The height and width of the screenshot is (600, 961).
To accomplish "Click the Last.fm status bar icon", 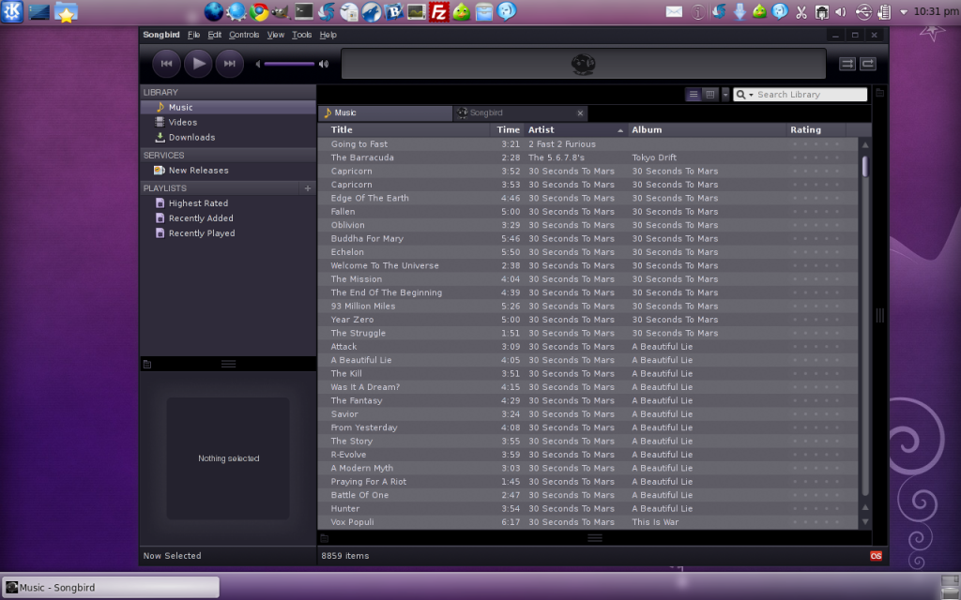I will coord(876,556).
